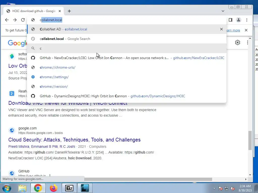Open the network status tray icon
The width and height of the screenshot is (258, 193).
click(227, 188)
